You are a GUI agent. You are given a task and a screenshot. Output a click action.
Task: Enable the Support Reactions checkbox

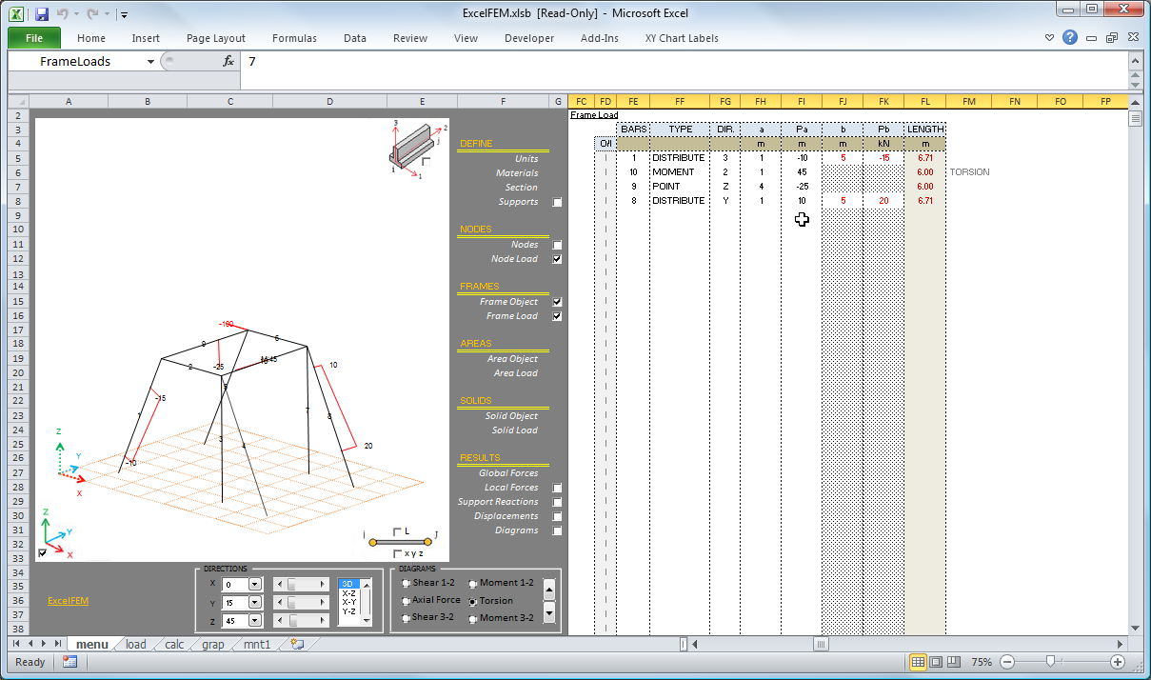click(x=557, y=502)
